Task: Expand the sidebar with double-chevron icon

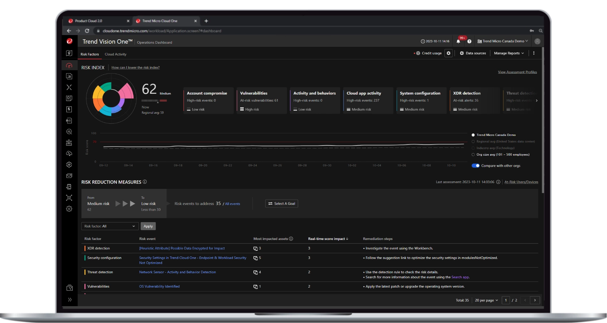Action: pyautogui.click(x=69, y=300)
